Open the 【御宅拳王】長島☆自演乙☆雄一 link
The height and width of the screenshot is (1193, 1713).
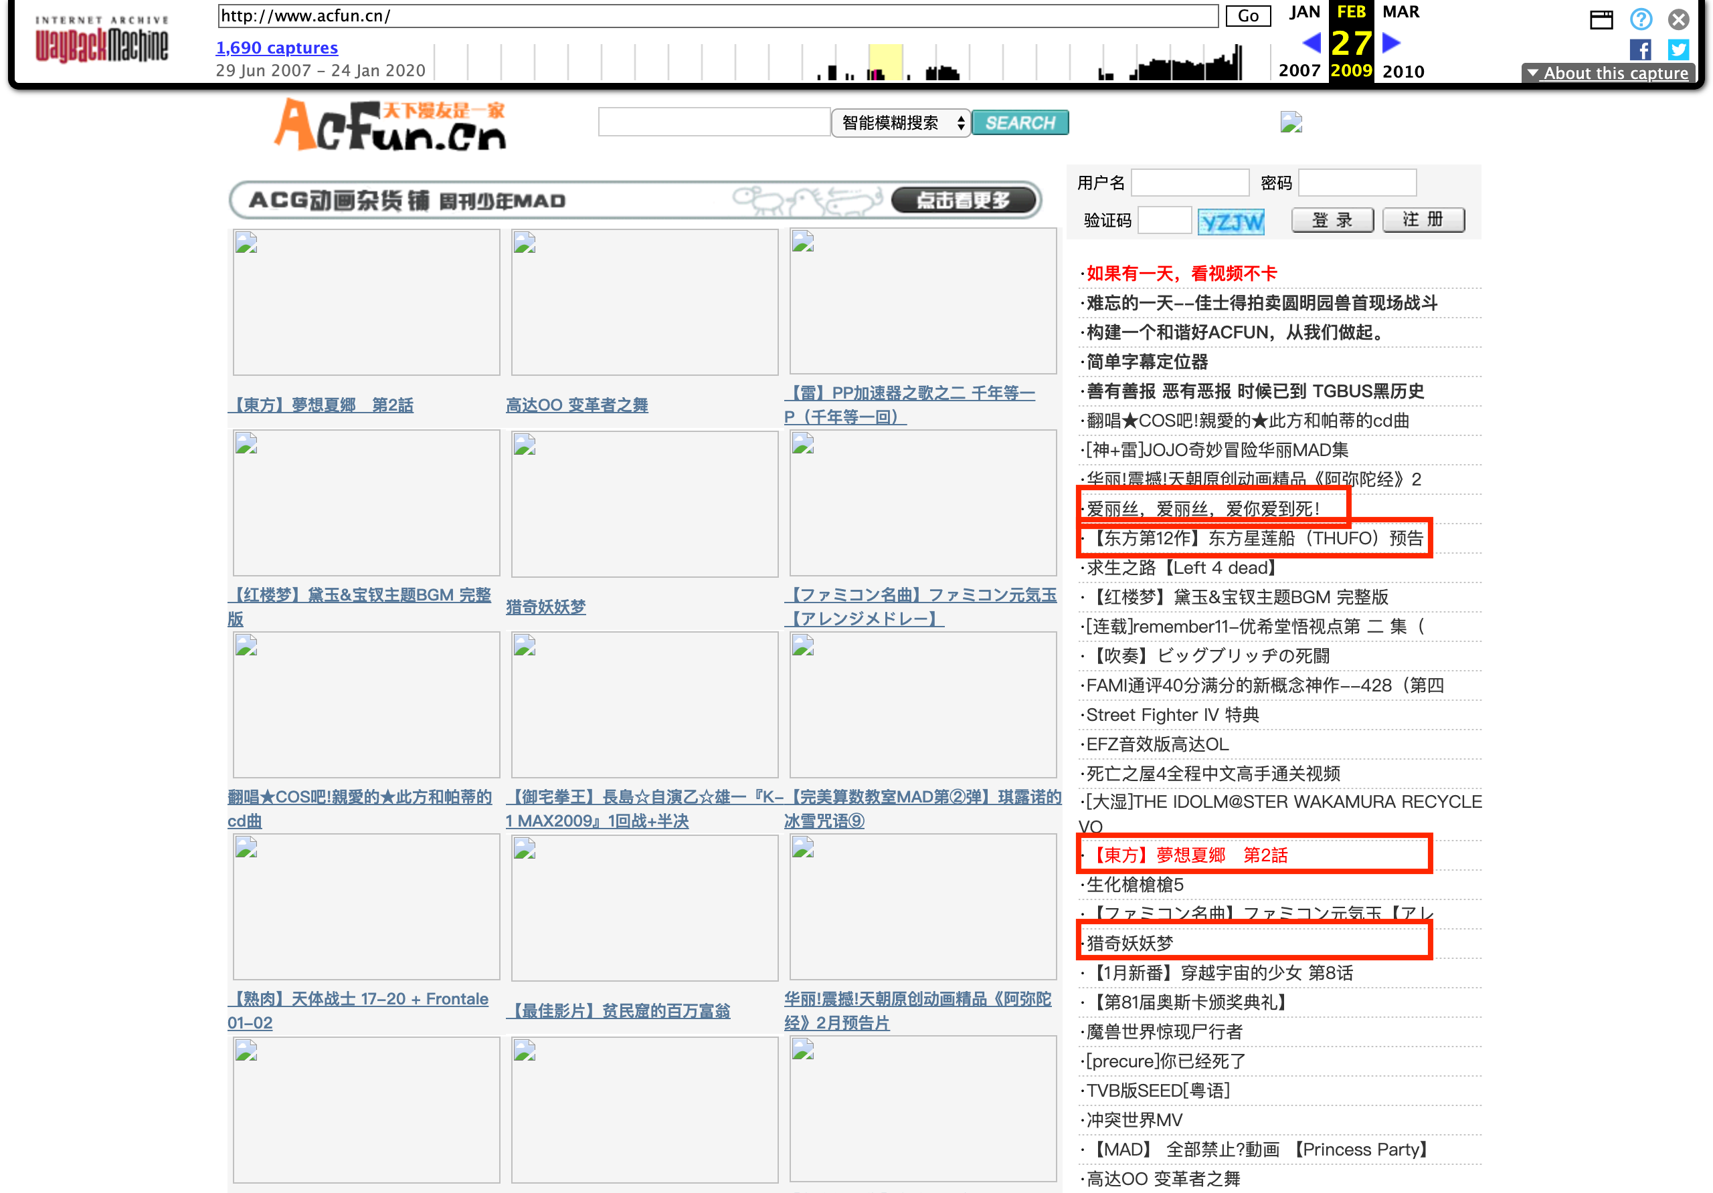(644, 809)
